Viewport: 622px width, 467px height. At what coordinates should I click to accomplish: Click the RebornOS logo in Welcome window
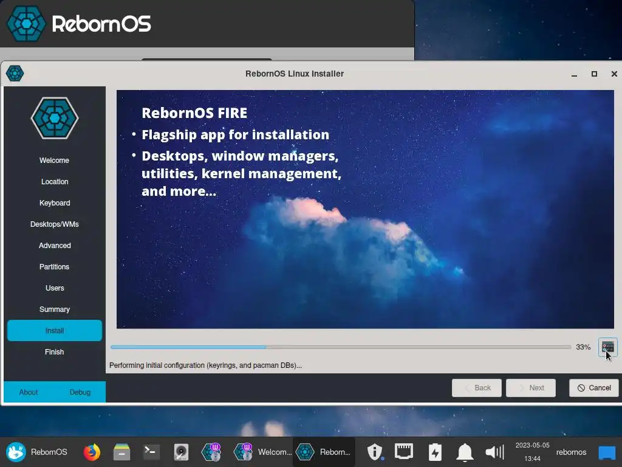coord(26,24)
